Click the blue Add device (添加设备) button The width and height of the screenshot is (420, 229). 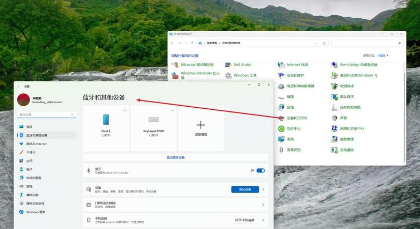click(245, 189)
